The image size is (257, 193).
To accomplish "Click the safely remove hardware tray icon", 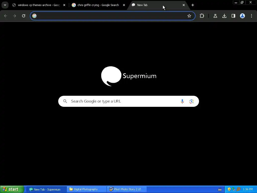I will coord(234,189).
